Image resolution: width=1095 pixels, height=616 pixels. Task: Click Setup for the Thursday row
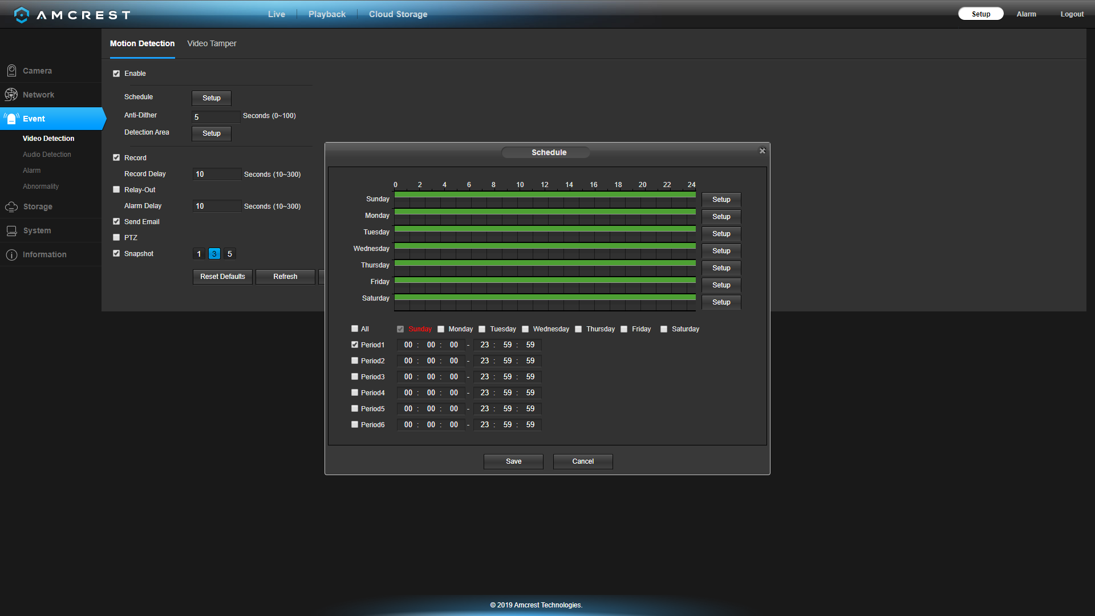pos(721,268)
